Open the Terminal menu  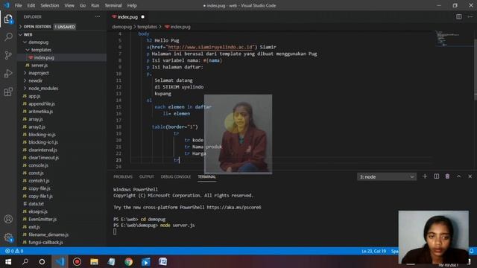(x=113, y=5)
